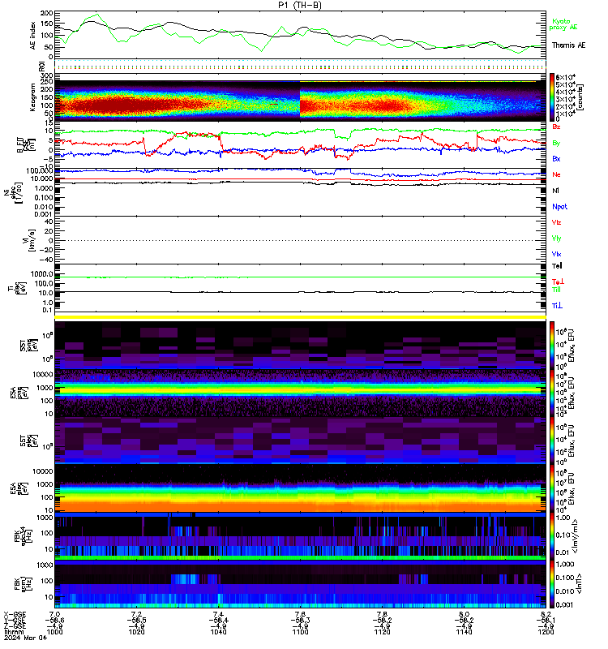Image resolution: width=608 pixels, height=649 pixels.
Task: Click the "Keogram" y-axis label
Action: point(32,97)
